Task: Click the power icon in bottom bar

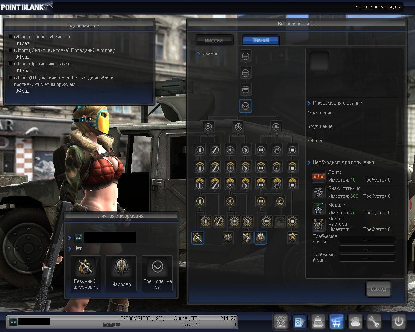Action: point(398,322)
